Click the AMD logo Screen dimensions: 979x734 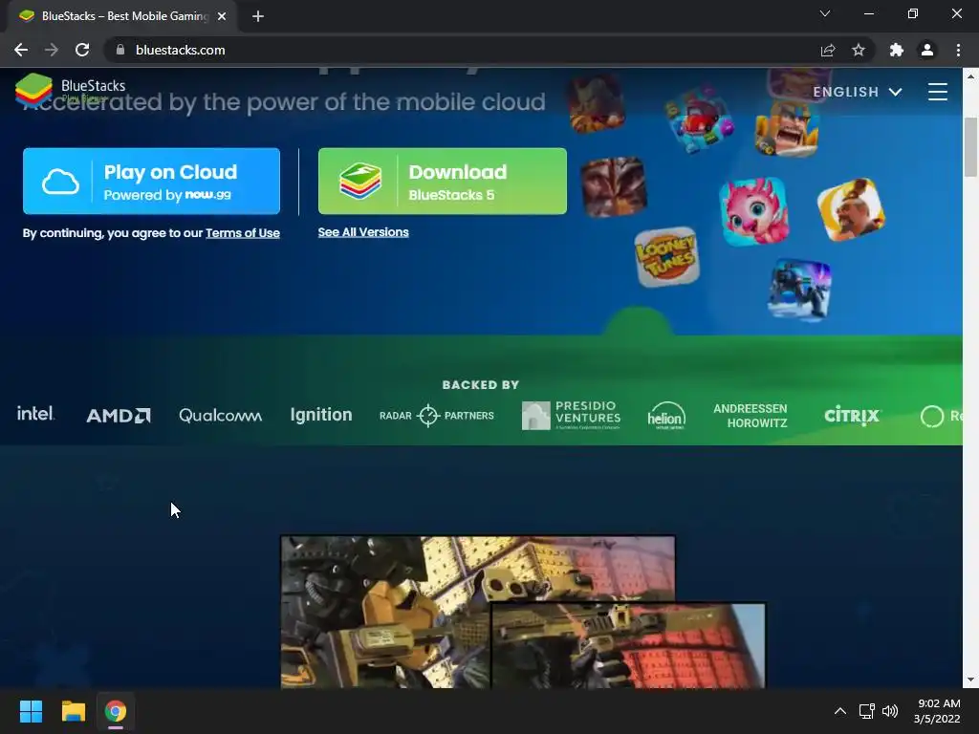point(118,416)
